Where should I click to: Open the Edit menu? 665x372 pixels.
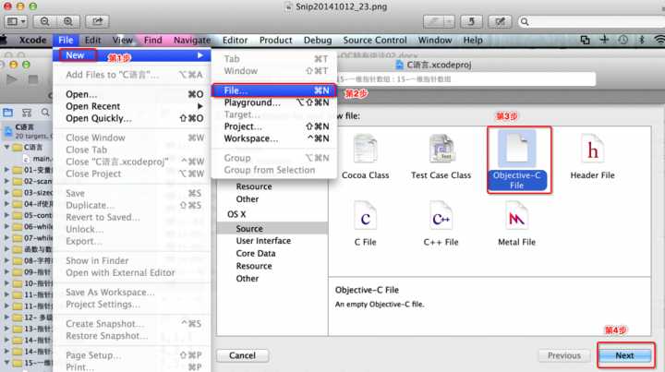[92, 40]
